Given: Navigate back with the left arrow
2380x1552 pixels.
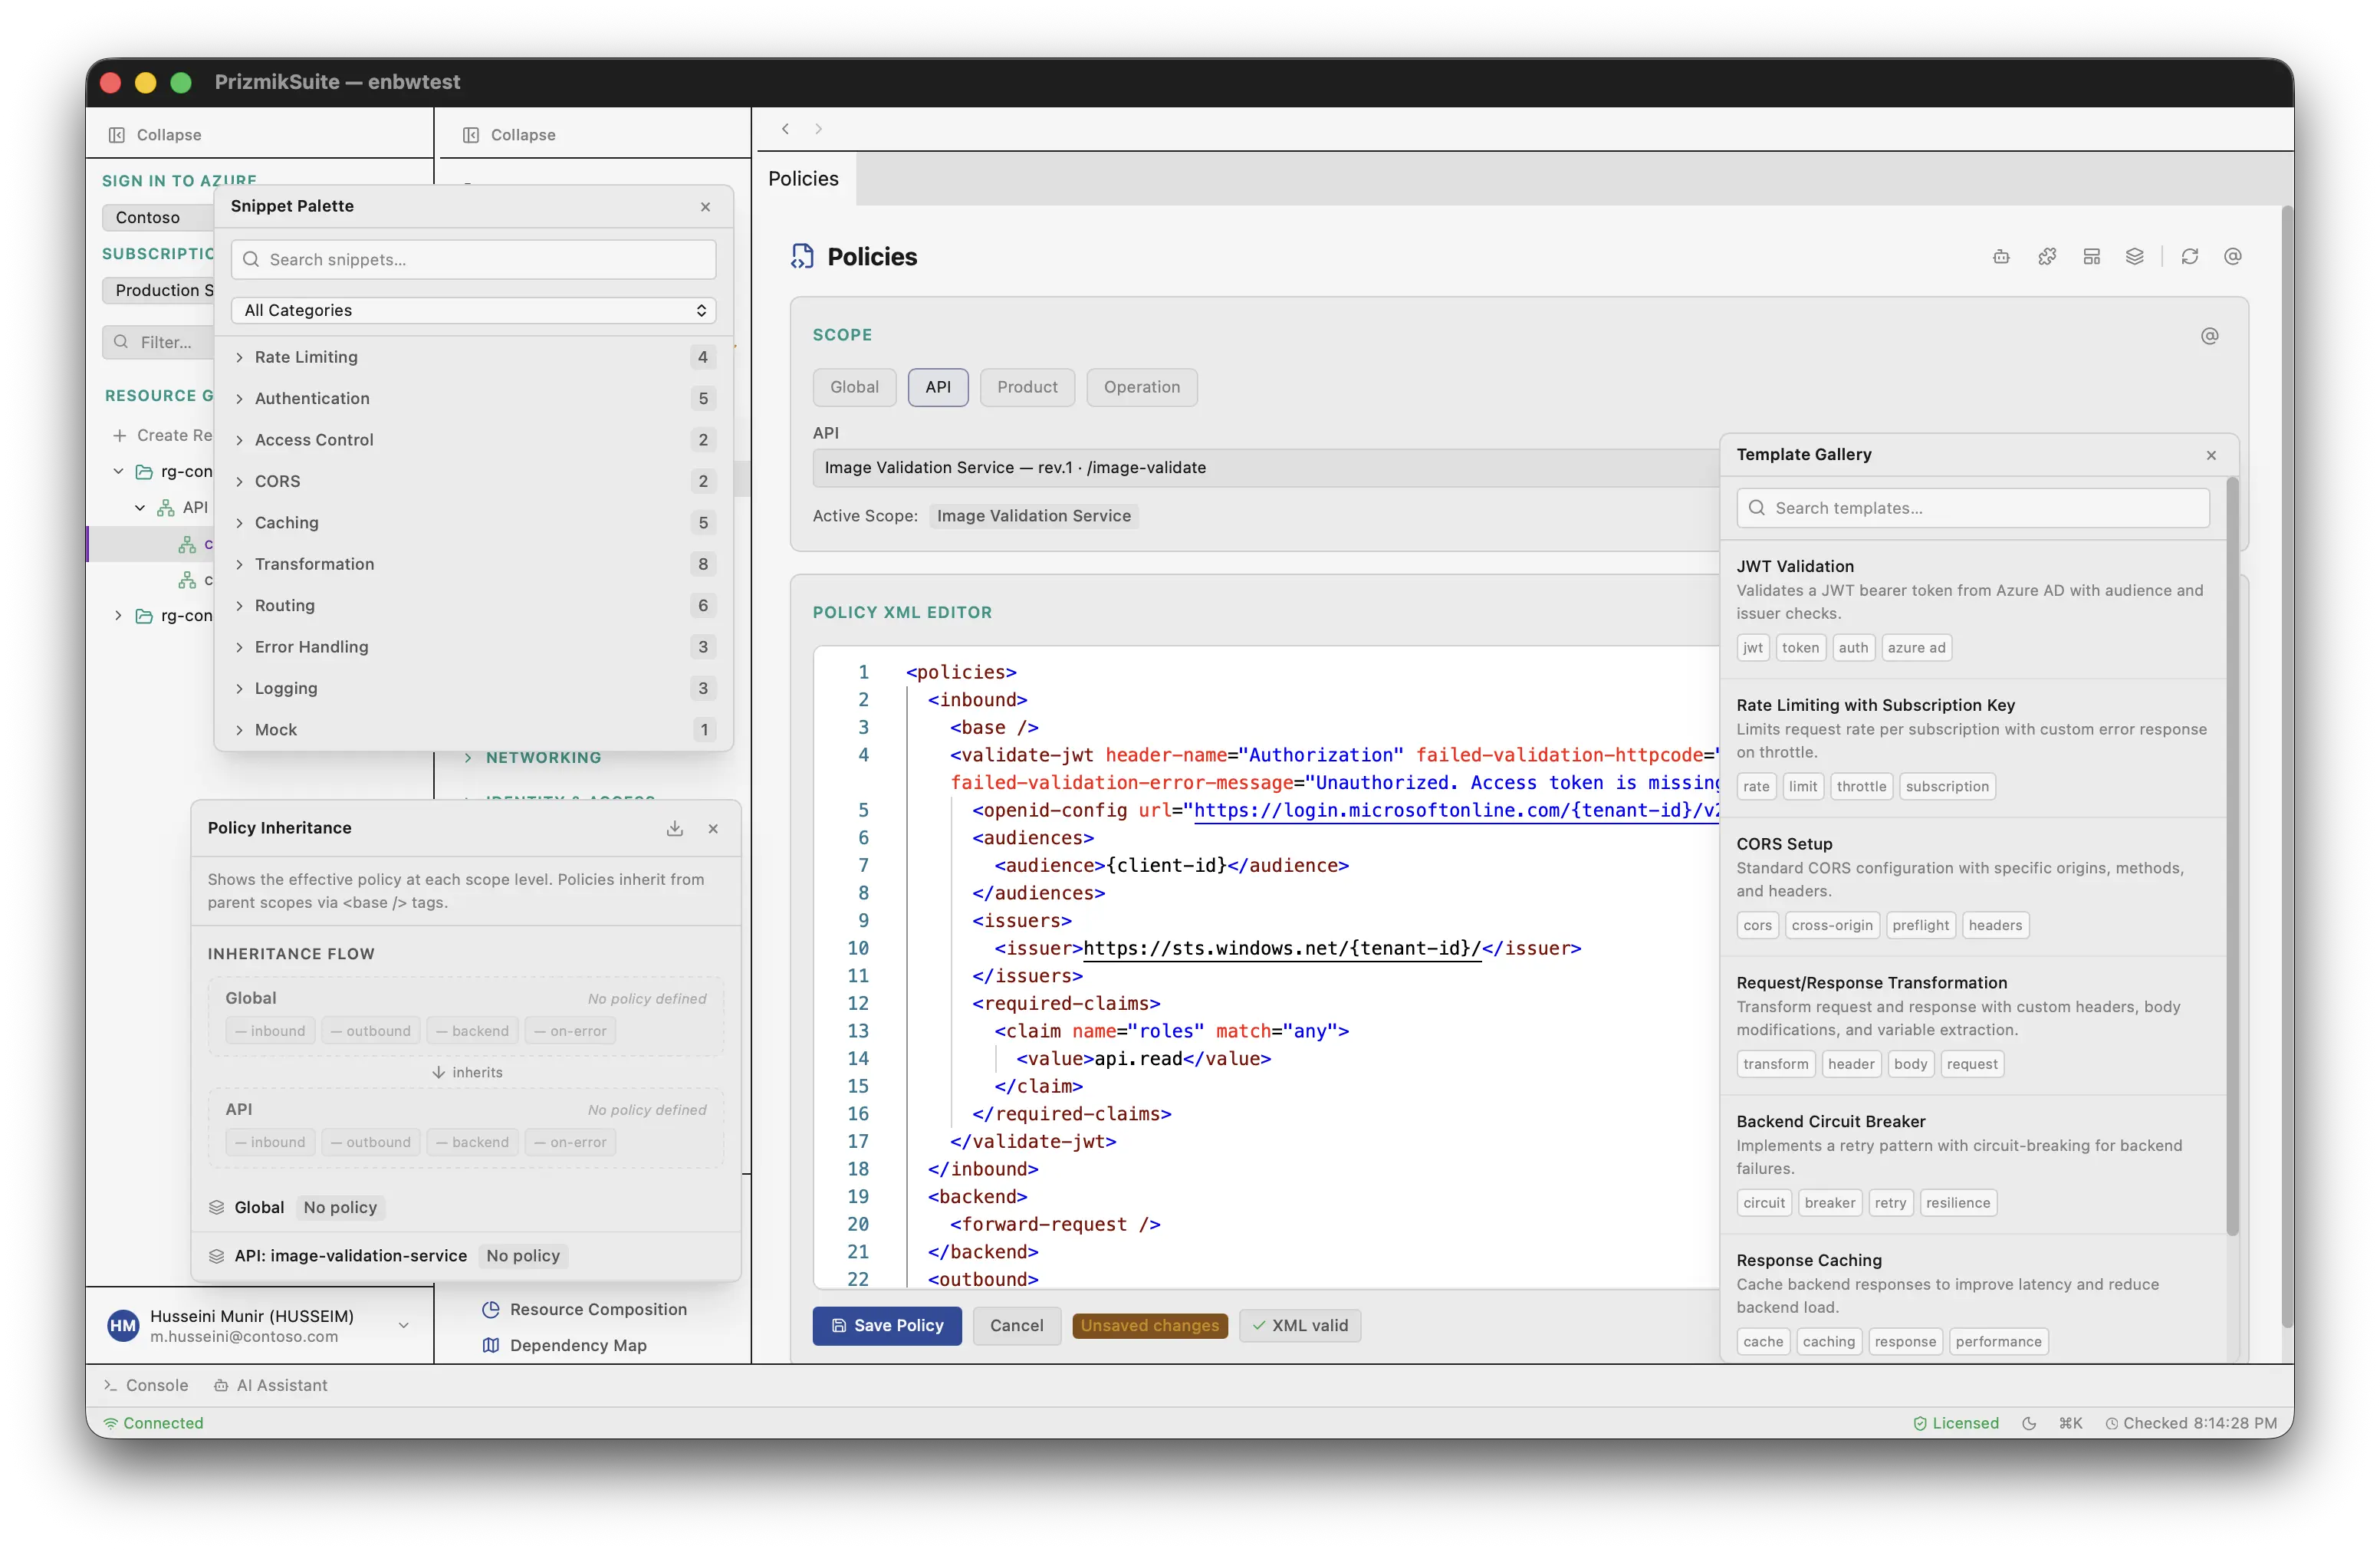Looking at the screenshot, I should tap(786, 129).
